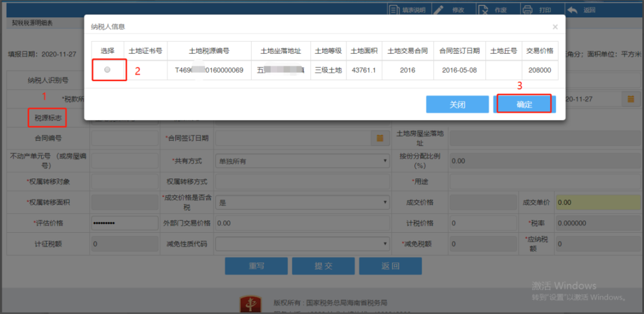Click the 关闭 button in dialog

(x=457, y=104)
